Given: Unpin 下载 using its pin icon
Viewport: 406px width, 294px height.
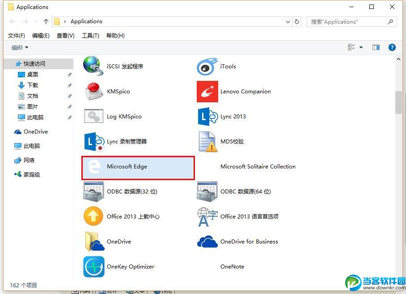Looking at the screenshot, I should coord(69,85).
